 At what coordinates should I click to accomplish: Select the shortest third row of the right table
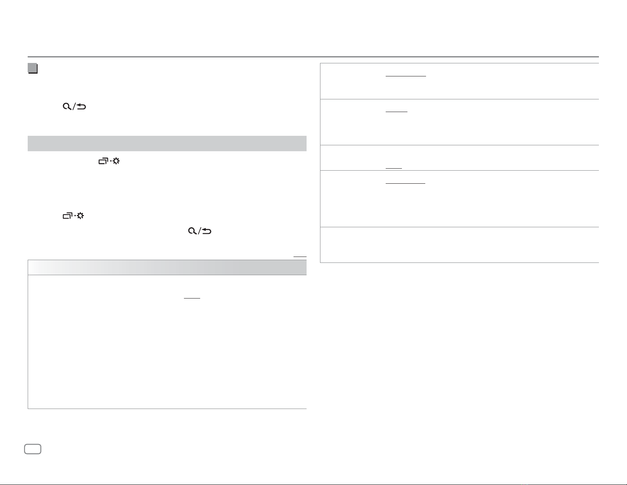pyautogui.click(x=459, y=158)
